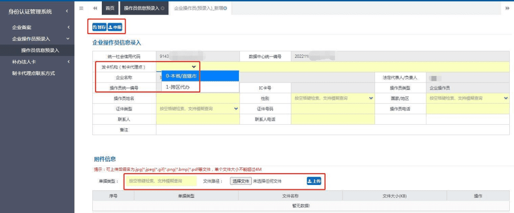Click the 选择文件 file chooser button

240,181
